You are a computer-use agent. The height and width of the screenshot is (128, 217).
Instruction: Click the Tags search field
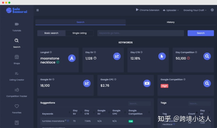point(200,103)
